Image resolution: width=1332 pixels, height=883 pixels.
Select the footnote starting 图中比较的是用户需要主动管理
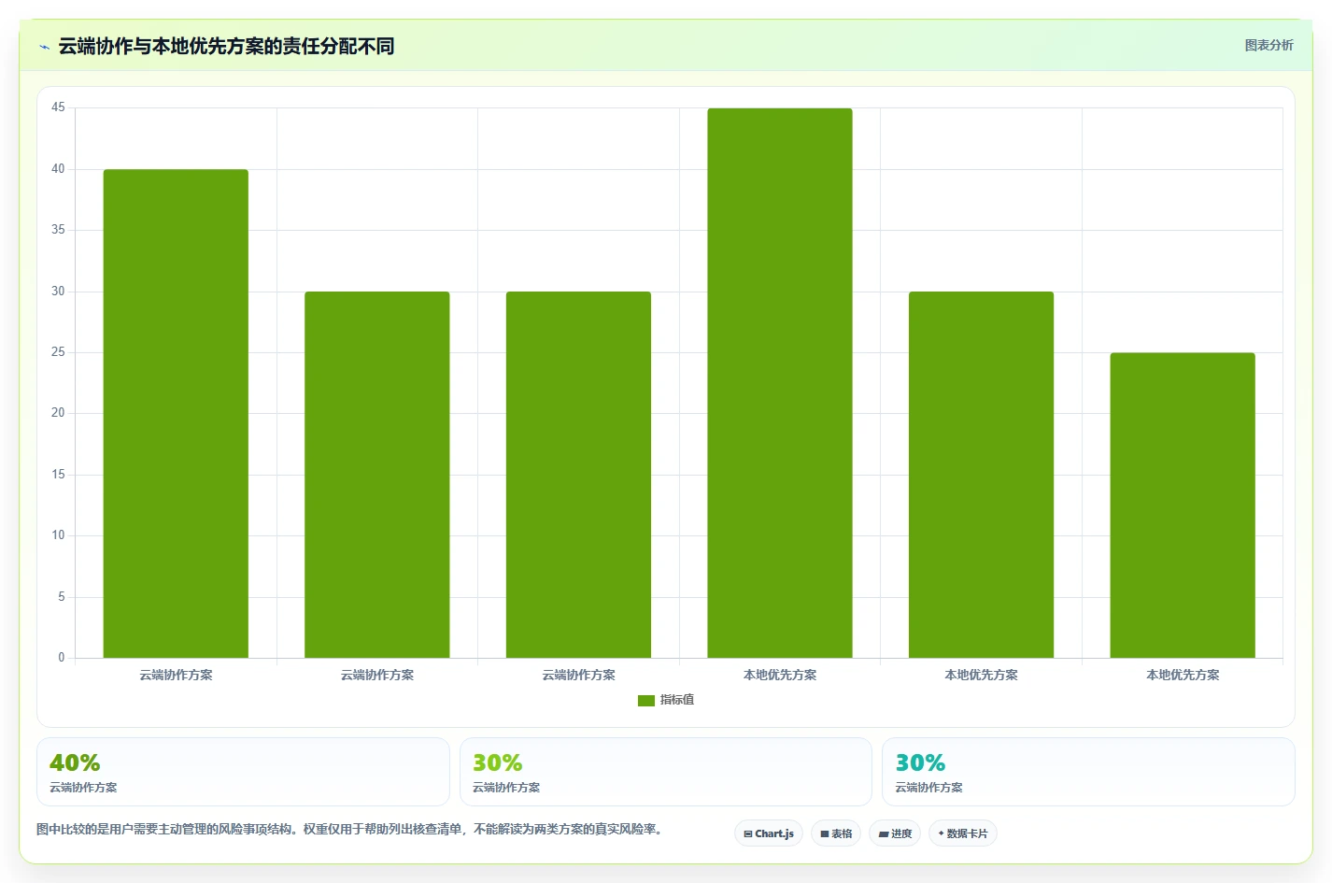tap(352, 829)
